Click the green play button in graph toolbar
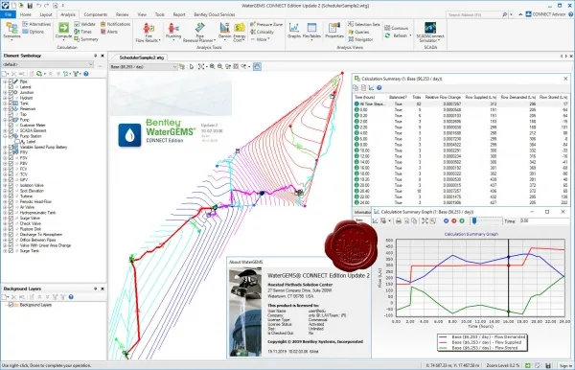This screenshot has width=575, height=370. coord(462,221)
